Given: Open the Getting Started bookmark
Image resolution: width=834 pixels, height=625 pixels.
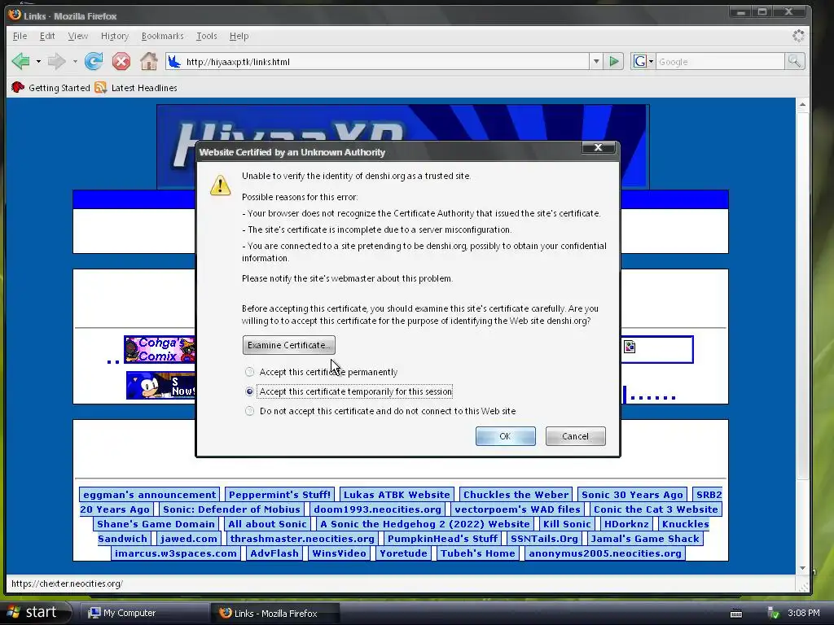Looking at the screenshot, I should click(51, 88).
